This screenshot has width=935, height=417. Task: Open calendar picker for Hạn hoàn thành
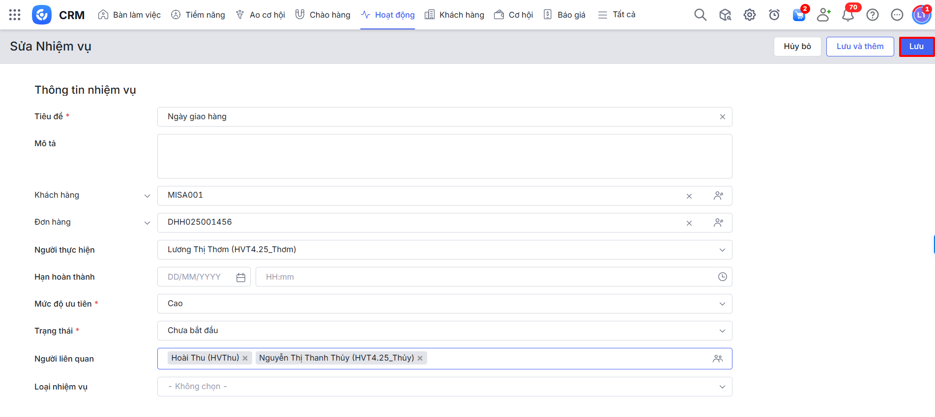(x=241, y=277)
